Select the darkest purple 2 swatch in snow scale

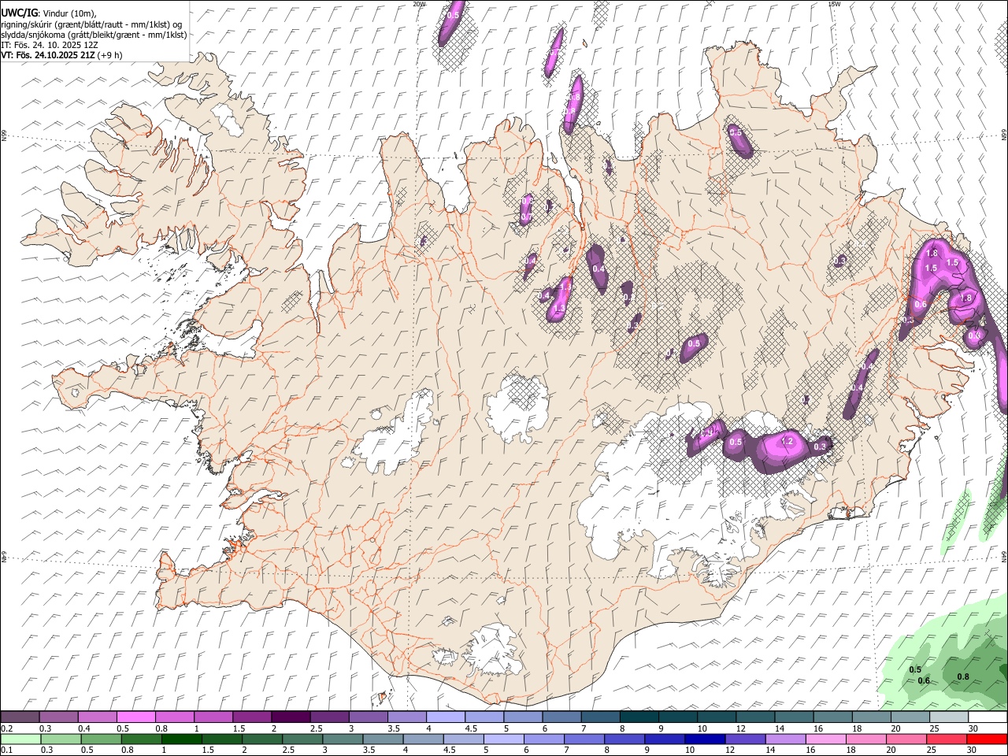coord(291,717)
